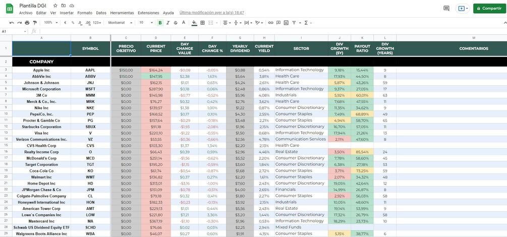
Task: Open the 123 number format dropdown
Action: 97,23
